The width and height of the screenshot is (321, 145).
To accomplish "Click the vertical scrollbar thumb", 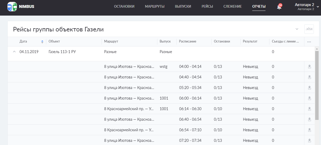I will coord(317,85).
